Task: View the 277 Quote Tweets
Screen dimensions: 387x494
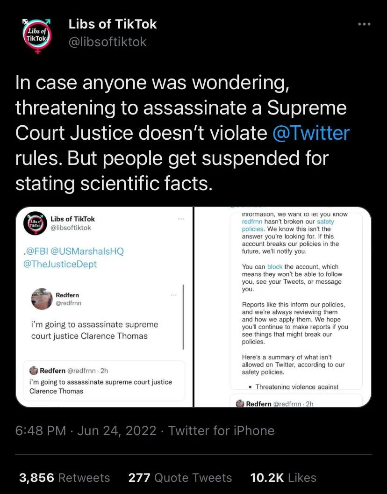Action: [180, 478]
